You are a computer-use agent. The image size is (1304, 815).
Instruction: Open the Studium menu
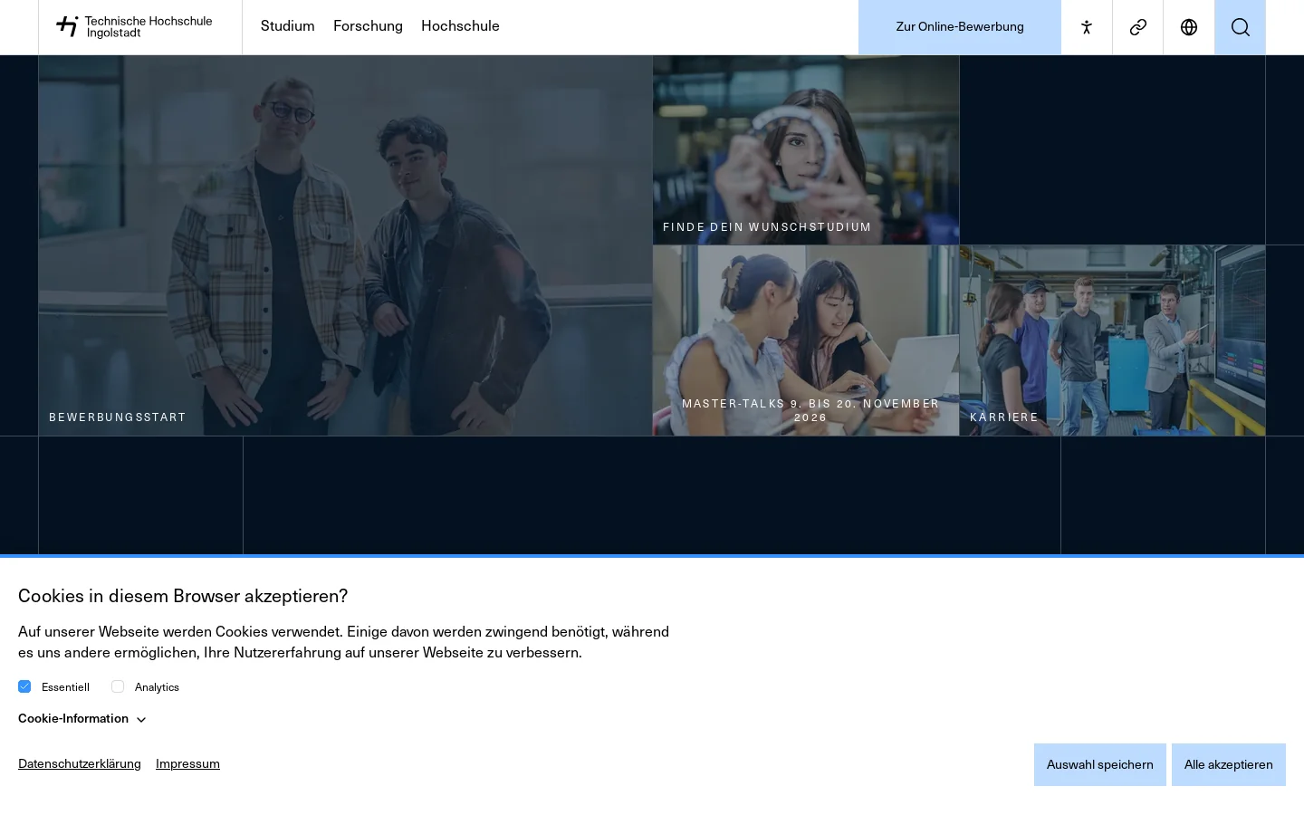point(288,26)
